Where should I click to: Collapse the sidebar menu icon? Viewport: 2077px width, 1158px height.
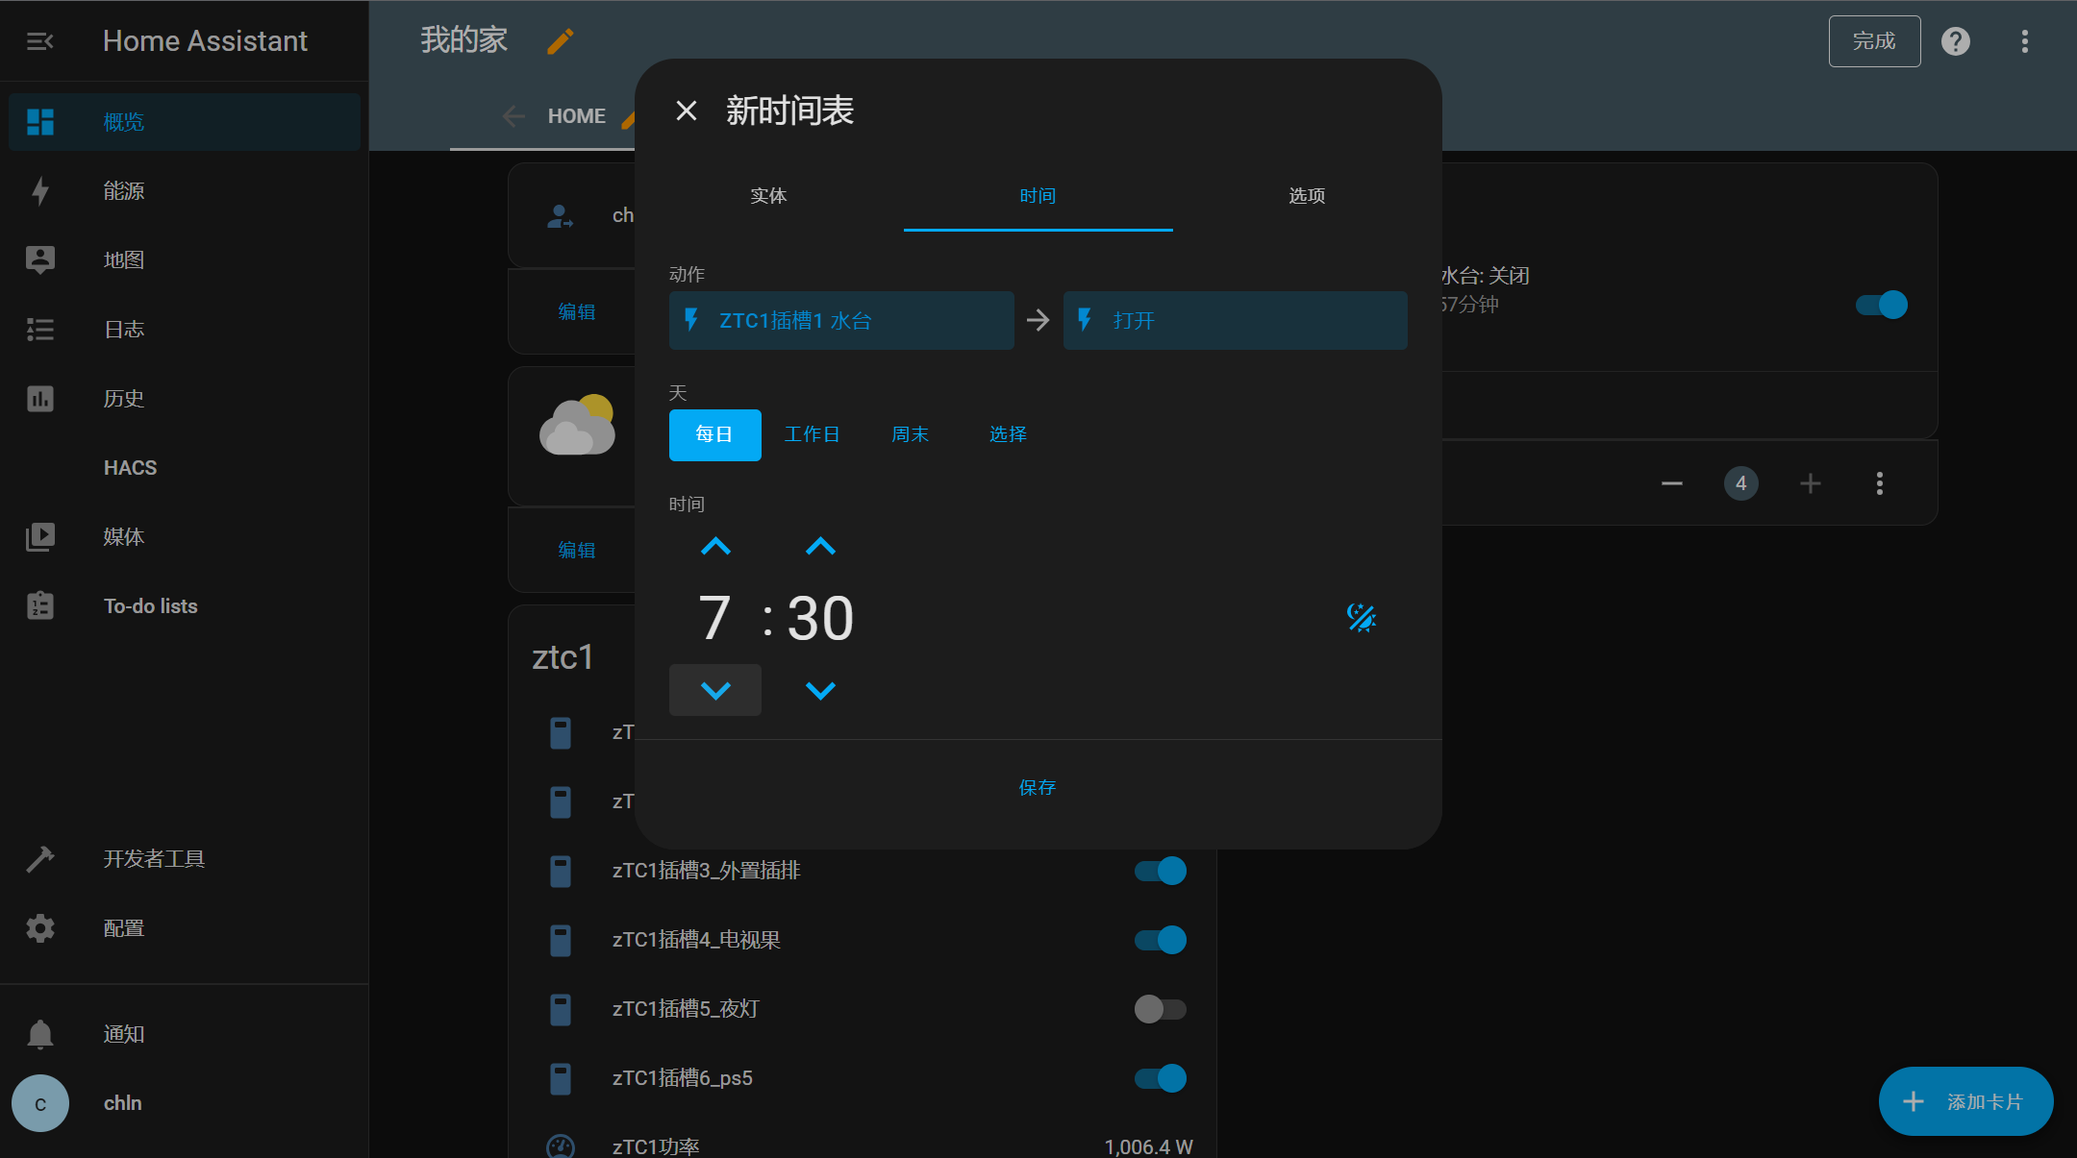coord(39,41)
